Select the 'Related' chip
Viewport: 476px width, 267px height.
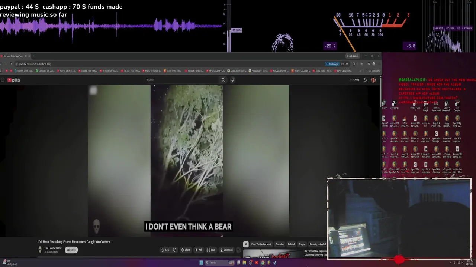291,244
